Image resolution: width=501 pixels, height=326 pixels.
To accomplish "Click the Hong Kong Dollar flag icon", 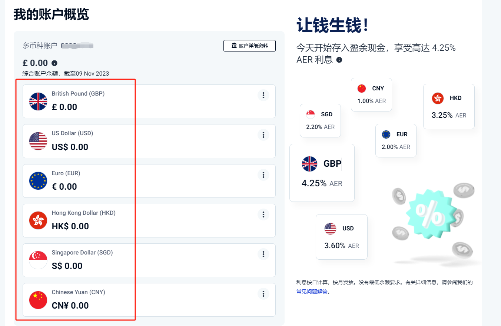I will (38, 220).
